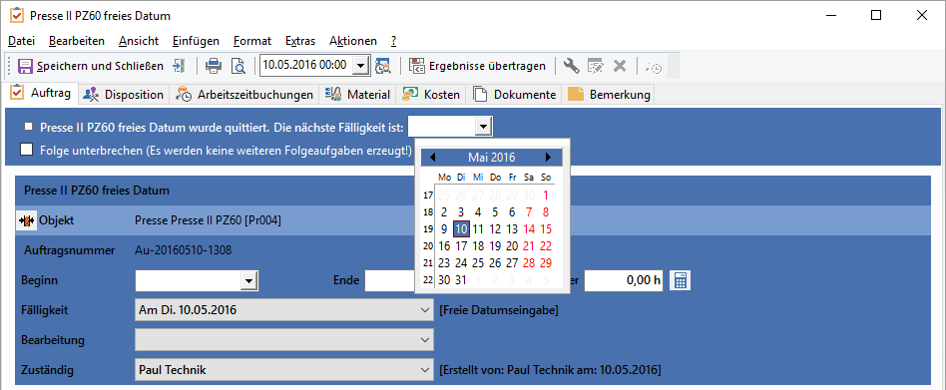Viewport: 946px width, 390px height.
Task: Click the Speichern und Schließen save button
Action: pos(91,66)
